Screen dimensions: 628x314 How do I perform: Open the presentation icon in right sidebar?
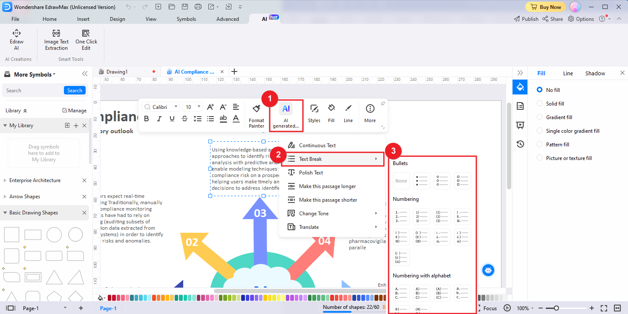520,125
